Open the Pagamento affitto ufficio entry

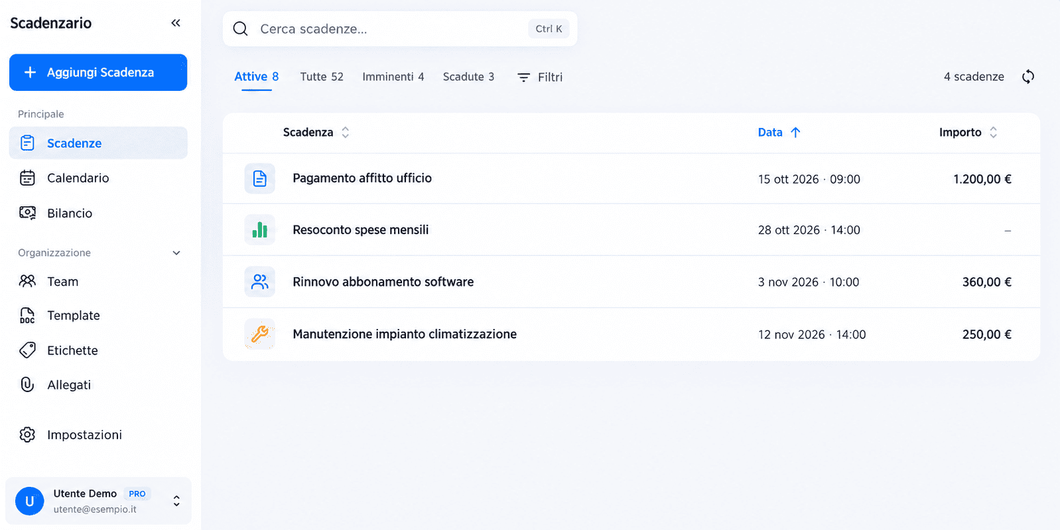(x=631, y=178)
